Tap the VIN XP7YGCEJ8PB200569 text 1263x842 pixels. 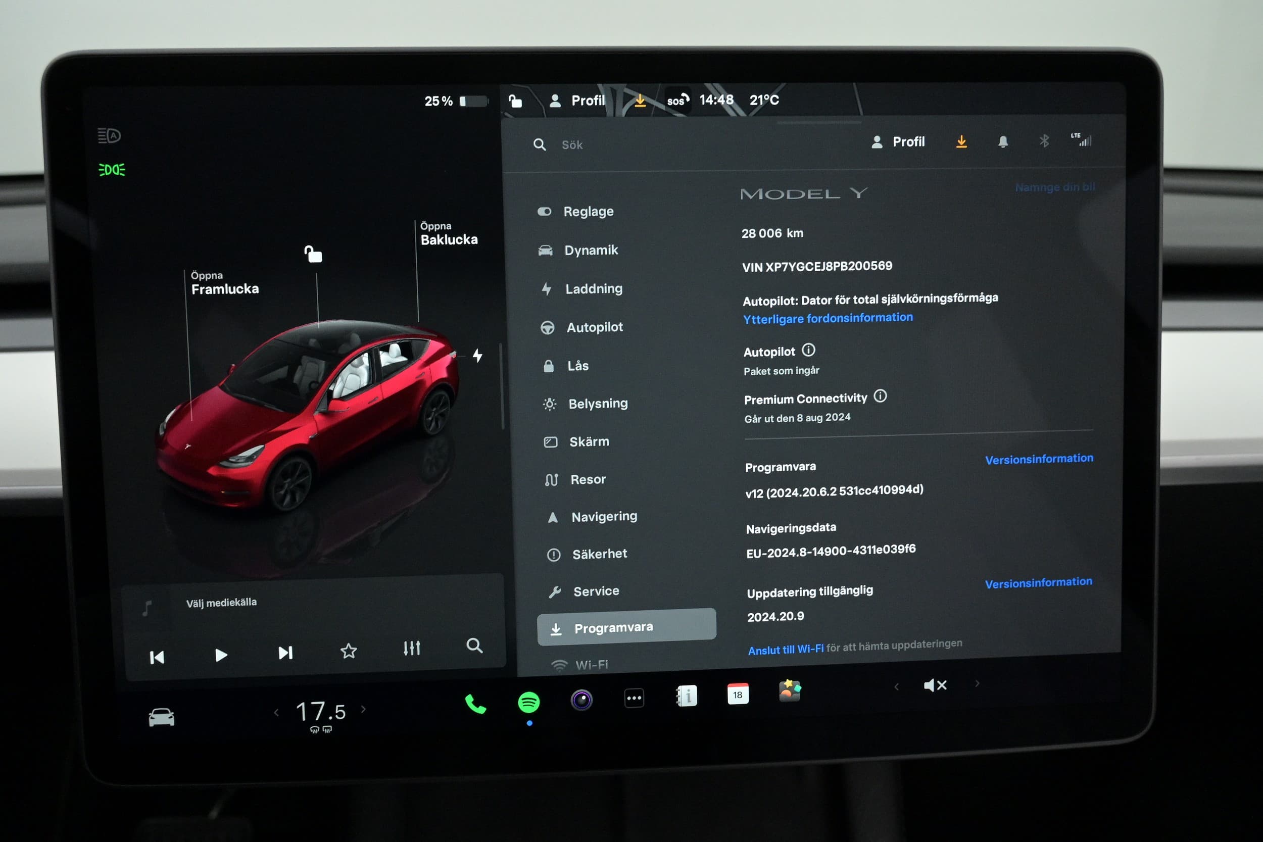(x=817, y=266)
